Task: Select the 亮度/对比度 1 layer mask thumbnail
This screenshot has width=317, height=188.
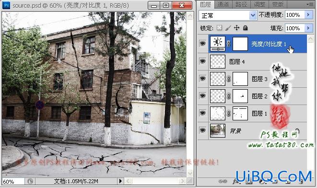Action: (240, 44)
